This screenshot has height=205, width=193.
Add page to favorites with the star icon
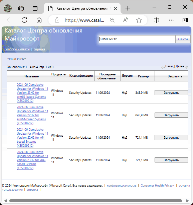(139, 20)
